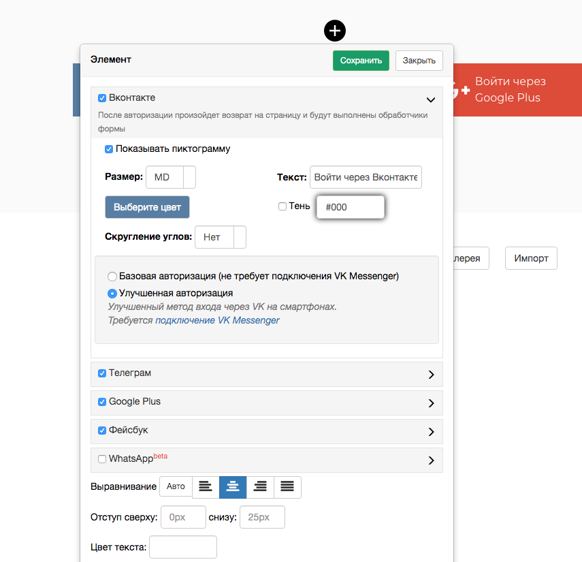Uncheck the Фейсбук checkbox
The height and width of the screenshot is (562, 582).
click(102, 431)
